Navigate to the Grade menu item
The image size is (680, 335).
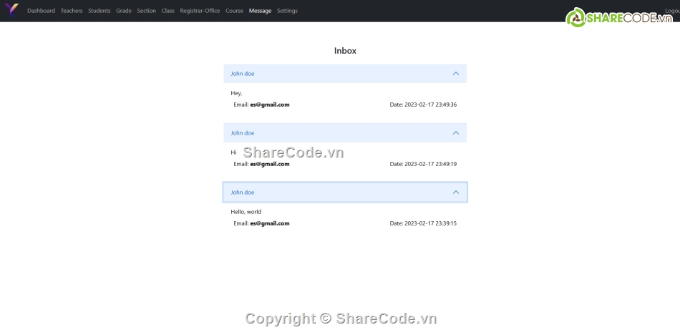tap(124, 11)
